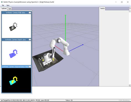Click the Synthetic Camera Depth data title bar

tap(15, 40)
